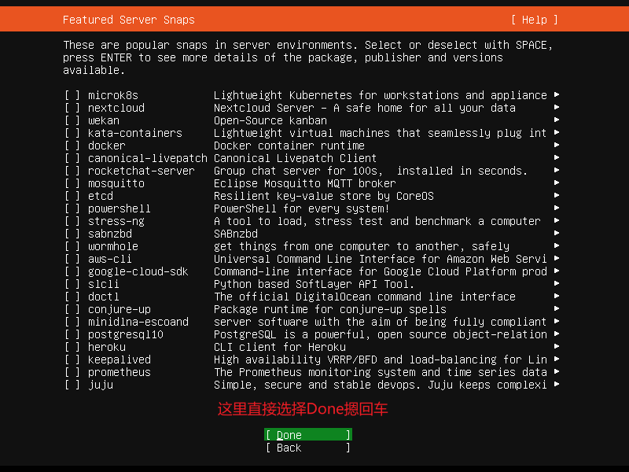Viewport: 629px width, 472px height.
Task: Select the wormhole snap name
Action: 113,246
